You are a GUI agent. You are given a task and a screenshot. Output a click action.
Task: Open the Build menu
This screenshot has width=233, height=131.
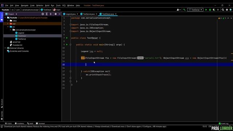(x=47, y=5)
